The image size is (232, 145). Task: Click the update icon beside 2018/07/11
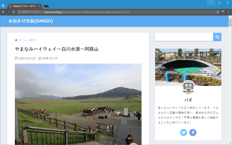(40, 58)
